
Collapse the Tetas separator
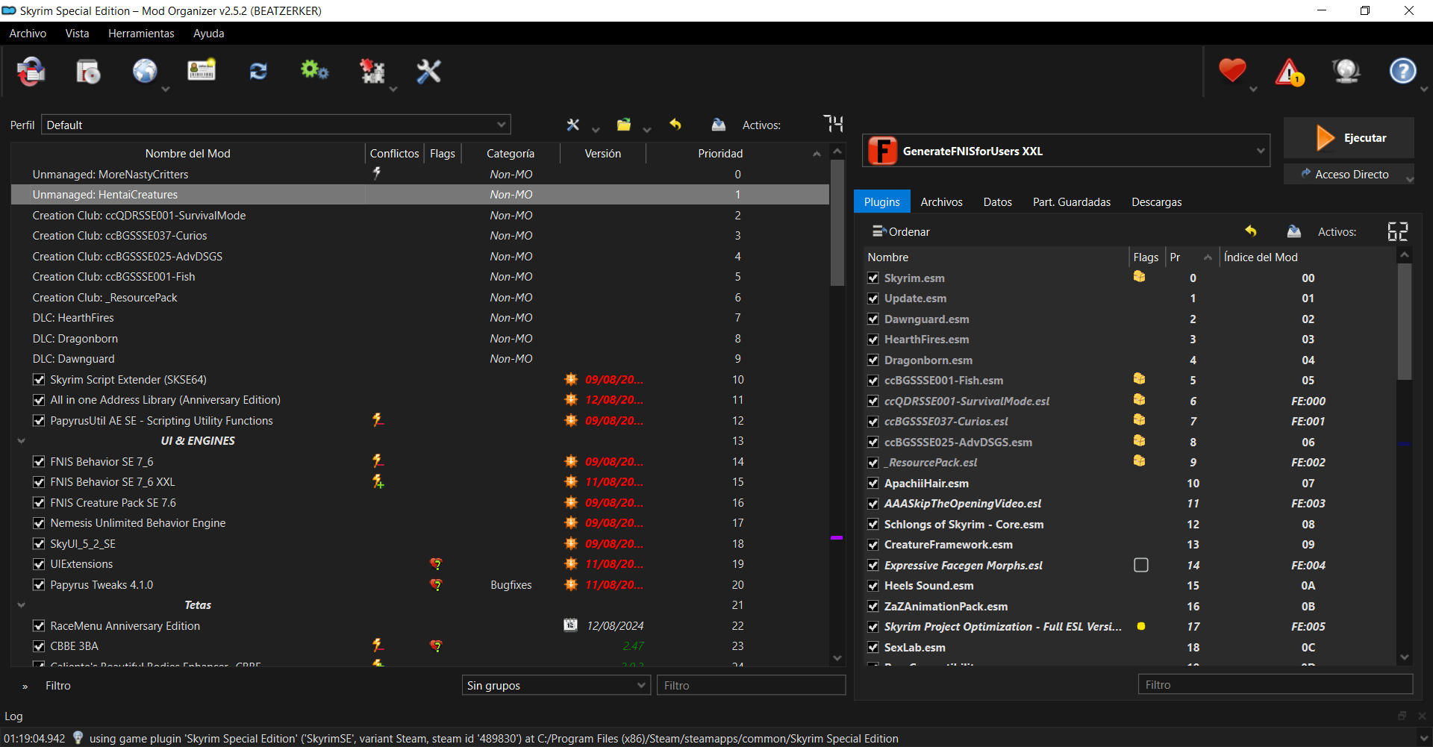coord(21,605)
